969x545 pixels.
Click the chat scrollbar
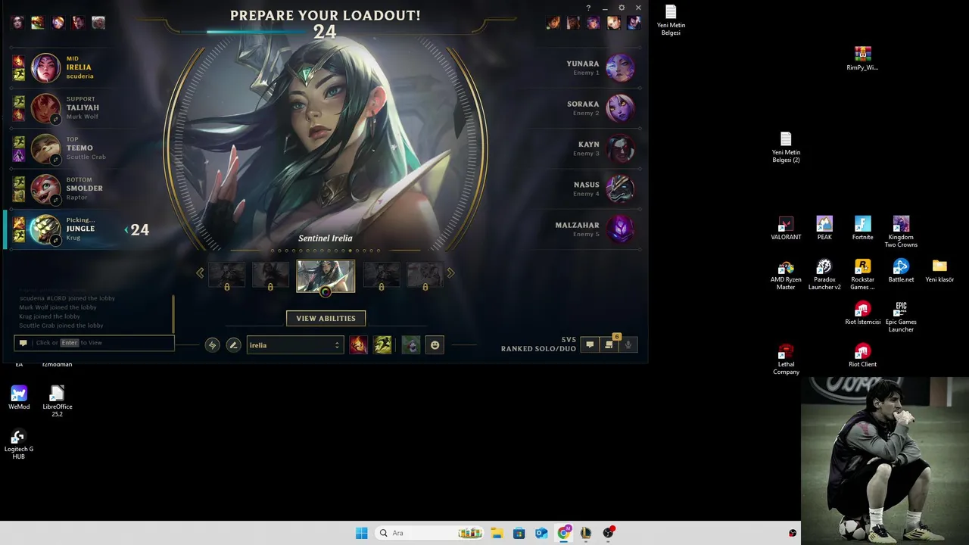(173, 313)
